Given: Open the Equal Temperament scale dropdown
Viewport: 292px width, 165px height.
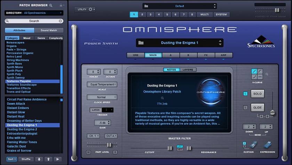Looking at the screenshot, I should click(x=102, y=85).
